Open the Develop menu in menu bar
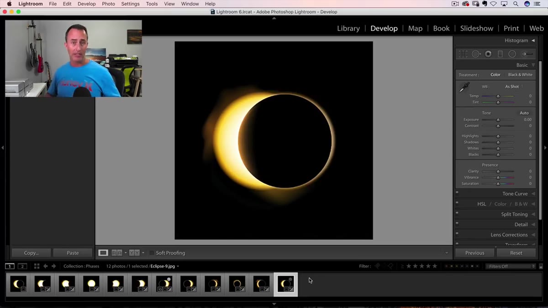 tap(86, 4)
